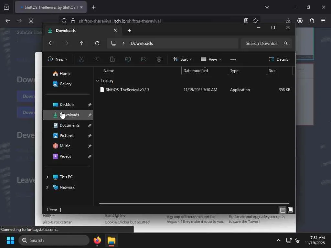Expand the address bar breadcrumb chevron

[x=123, y=43]
